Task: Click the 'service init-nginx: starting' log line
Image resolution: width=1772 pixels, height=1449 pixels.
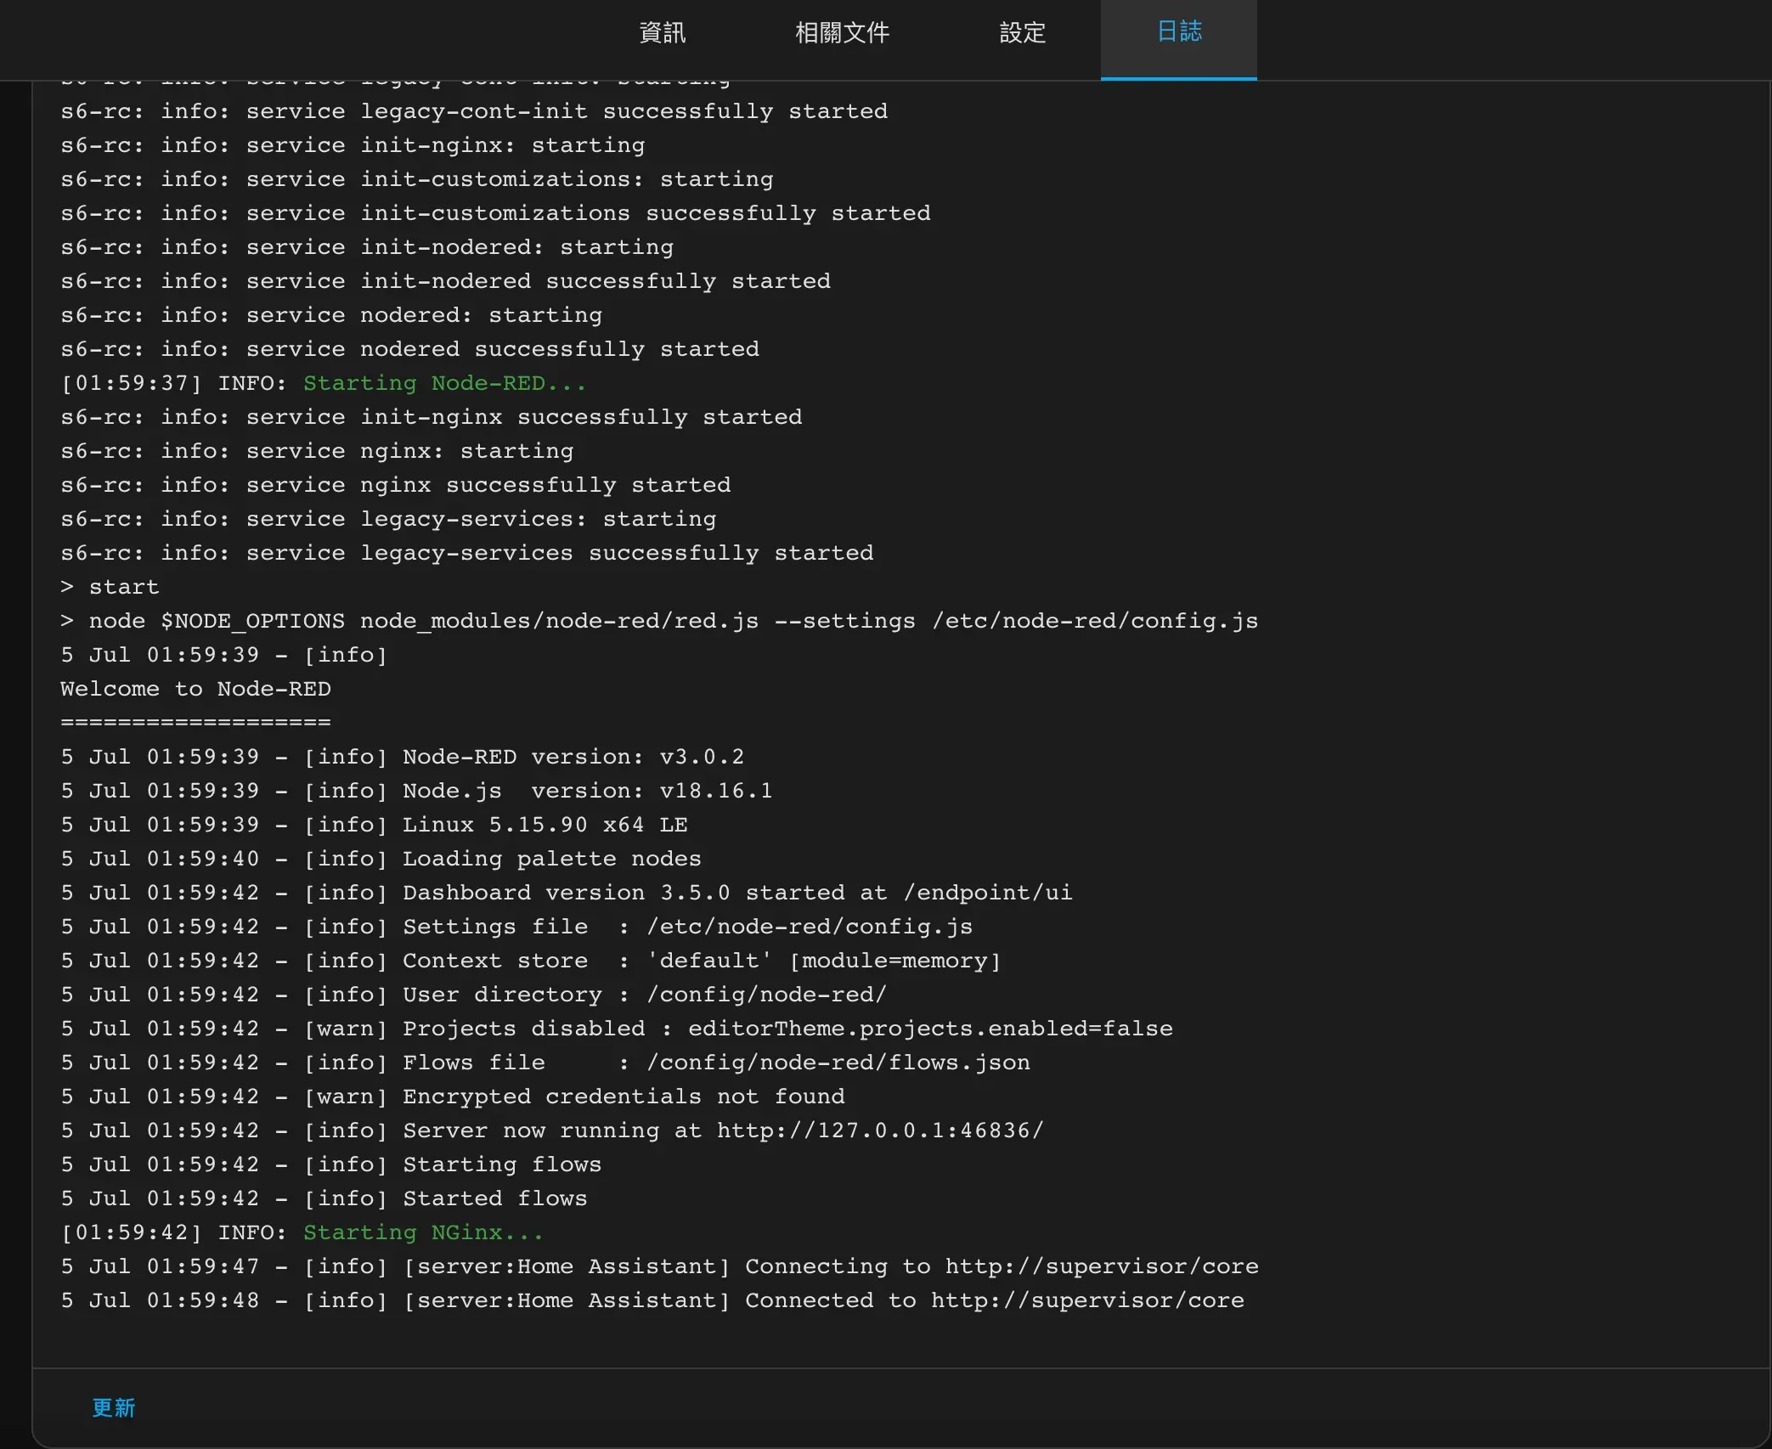Action: (353, 145)
